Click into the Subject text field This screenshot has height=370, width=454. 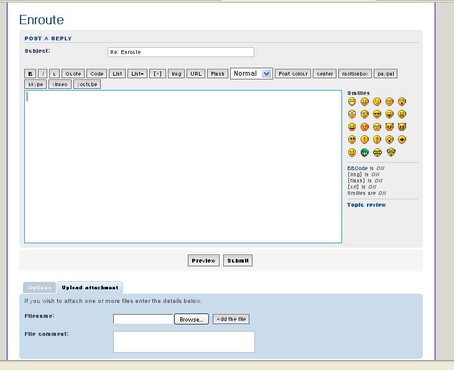[181, 52]
